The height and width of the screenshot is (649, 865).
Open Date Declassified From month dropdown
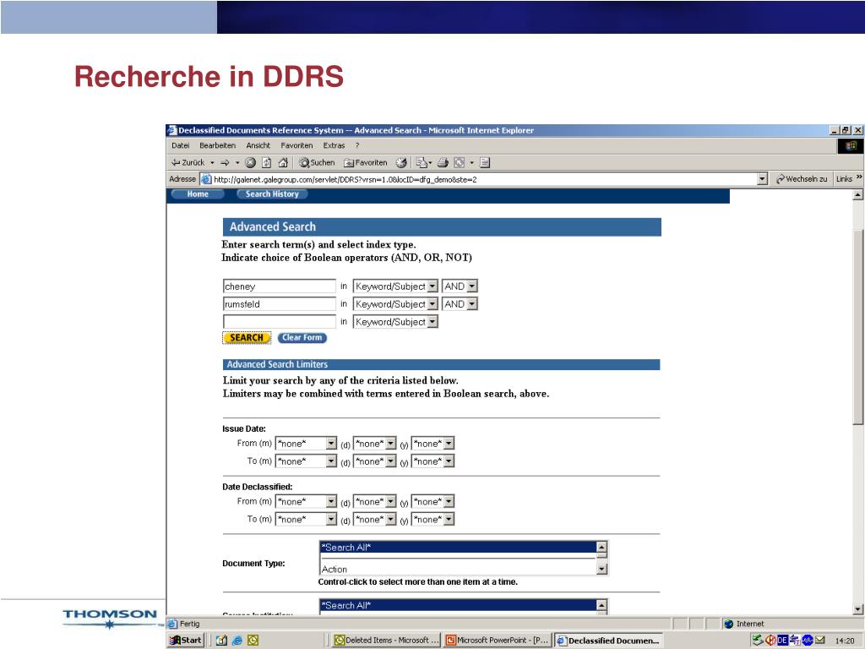pos(306,502)
